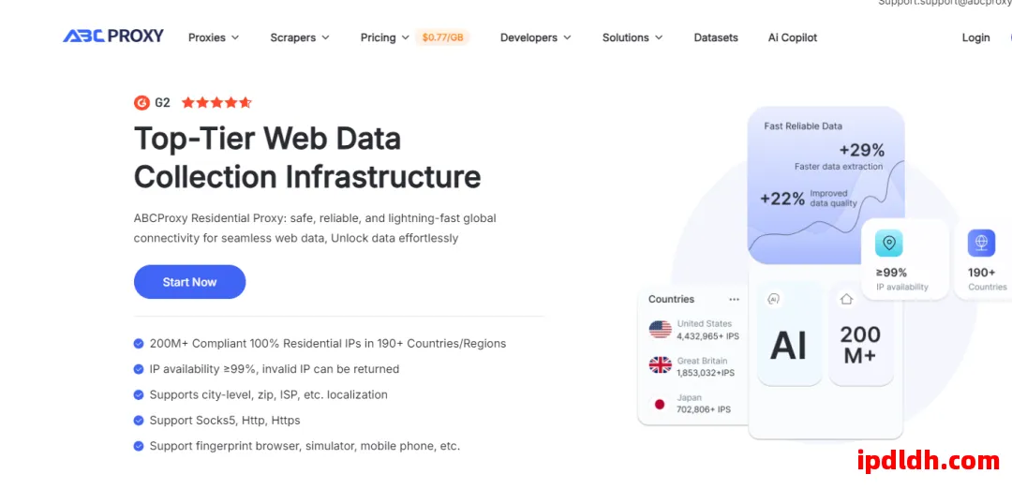The image size is (1012, 489).
Task: Click the Japan flag icon
Action: [660, 404]
